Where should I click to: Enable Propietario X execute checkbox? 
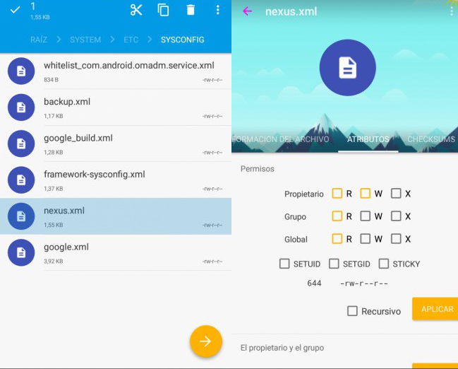396,194
